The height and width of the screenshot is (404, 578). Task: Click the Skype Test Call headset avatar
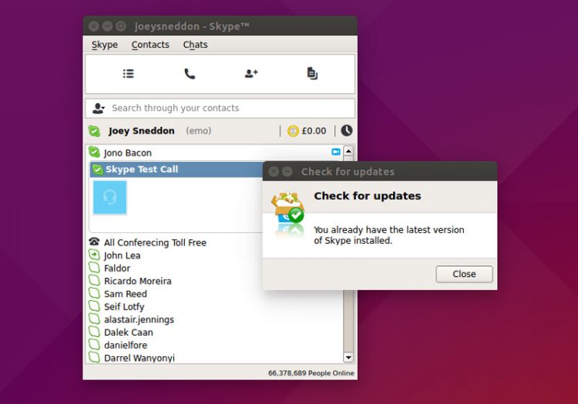110,198
